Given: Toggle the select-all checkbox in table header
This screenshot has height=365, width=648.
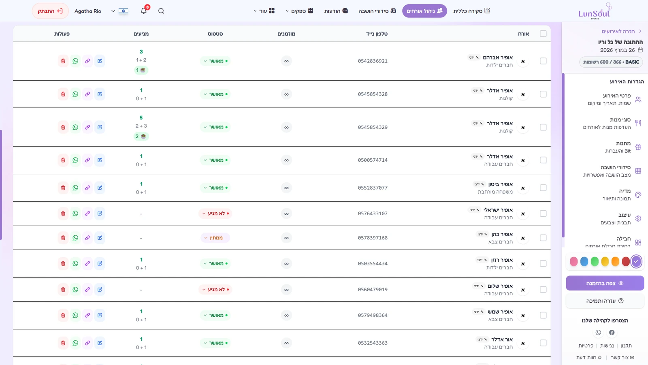Looking at the screenshot, I should pyautogui.click(x=543, y=34).
